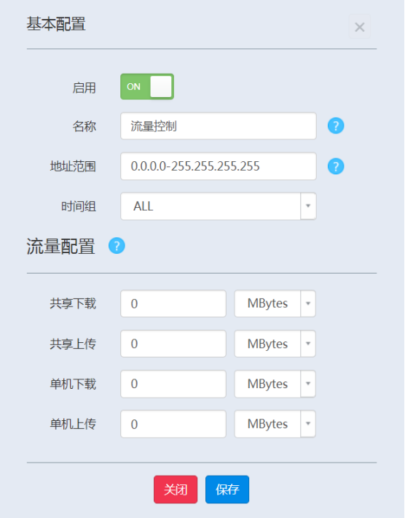Screen dimensions: 405x518
Task: Click the arrow of the 时间组 combo box
Action: 308,206
